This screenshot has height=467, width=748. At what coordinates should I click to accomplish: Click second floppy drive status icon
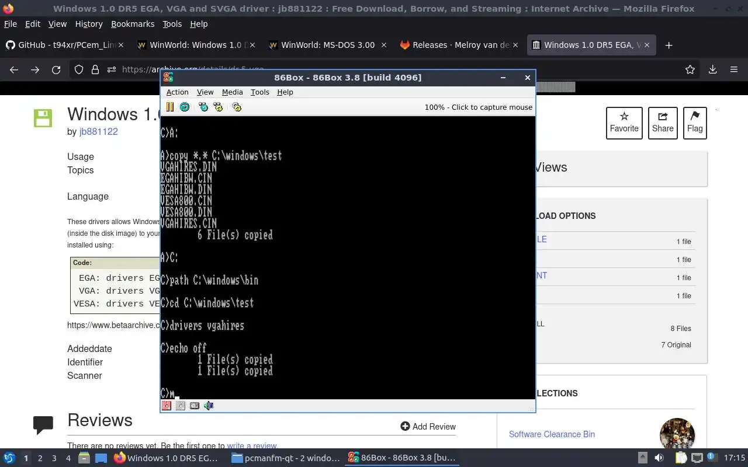tap(181, 406)
